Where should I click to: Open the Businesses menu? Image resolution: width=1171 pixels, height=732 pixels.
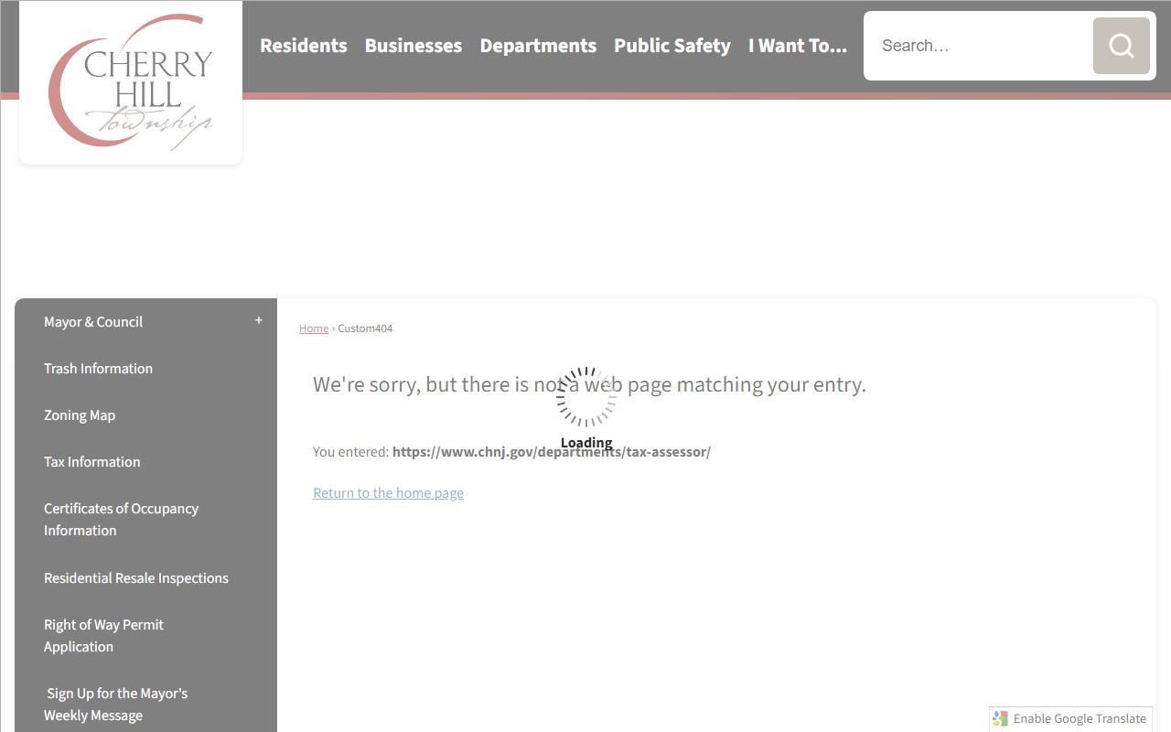point(413,46)
